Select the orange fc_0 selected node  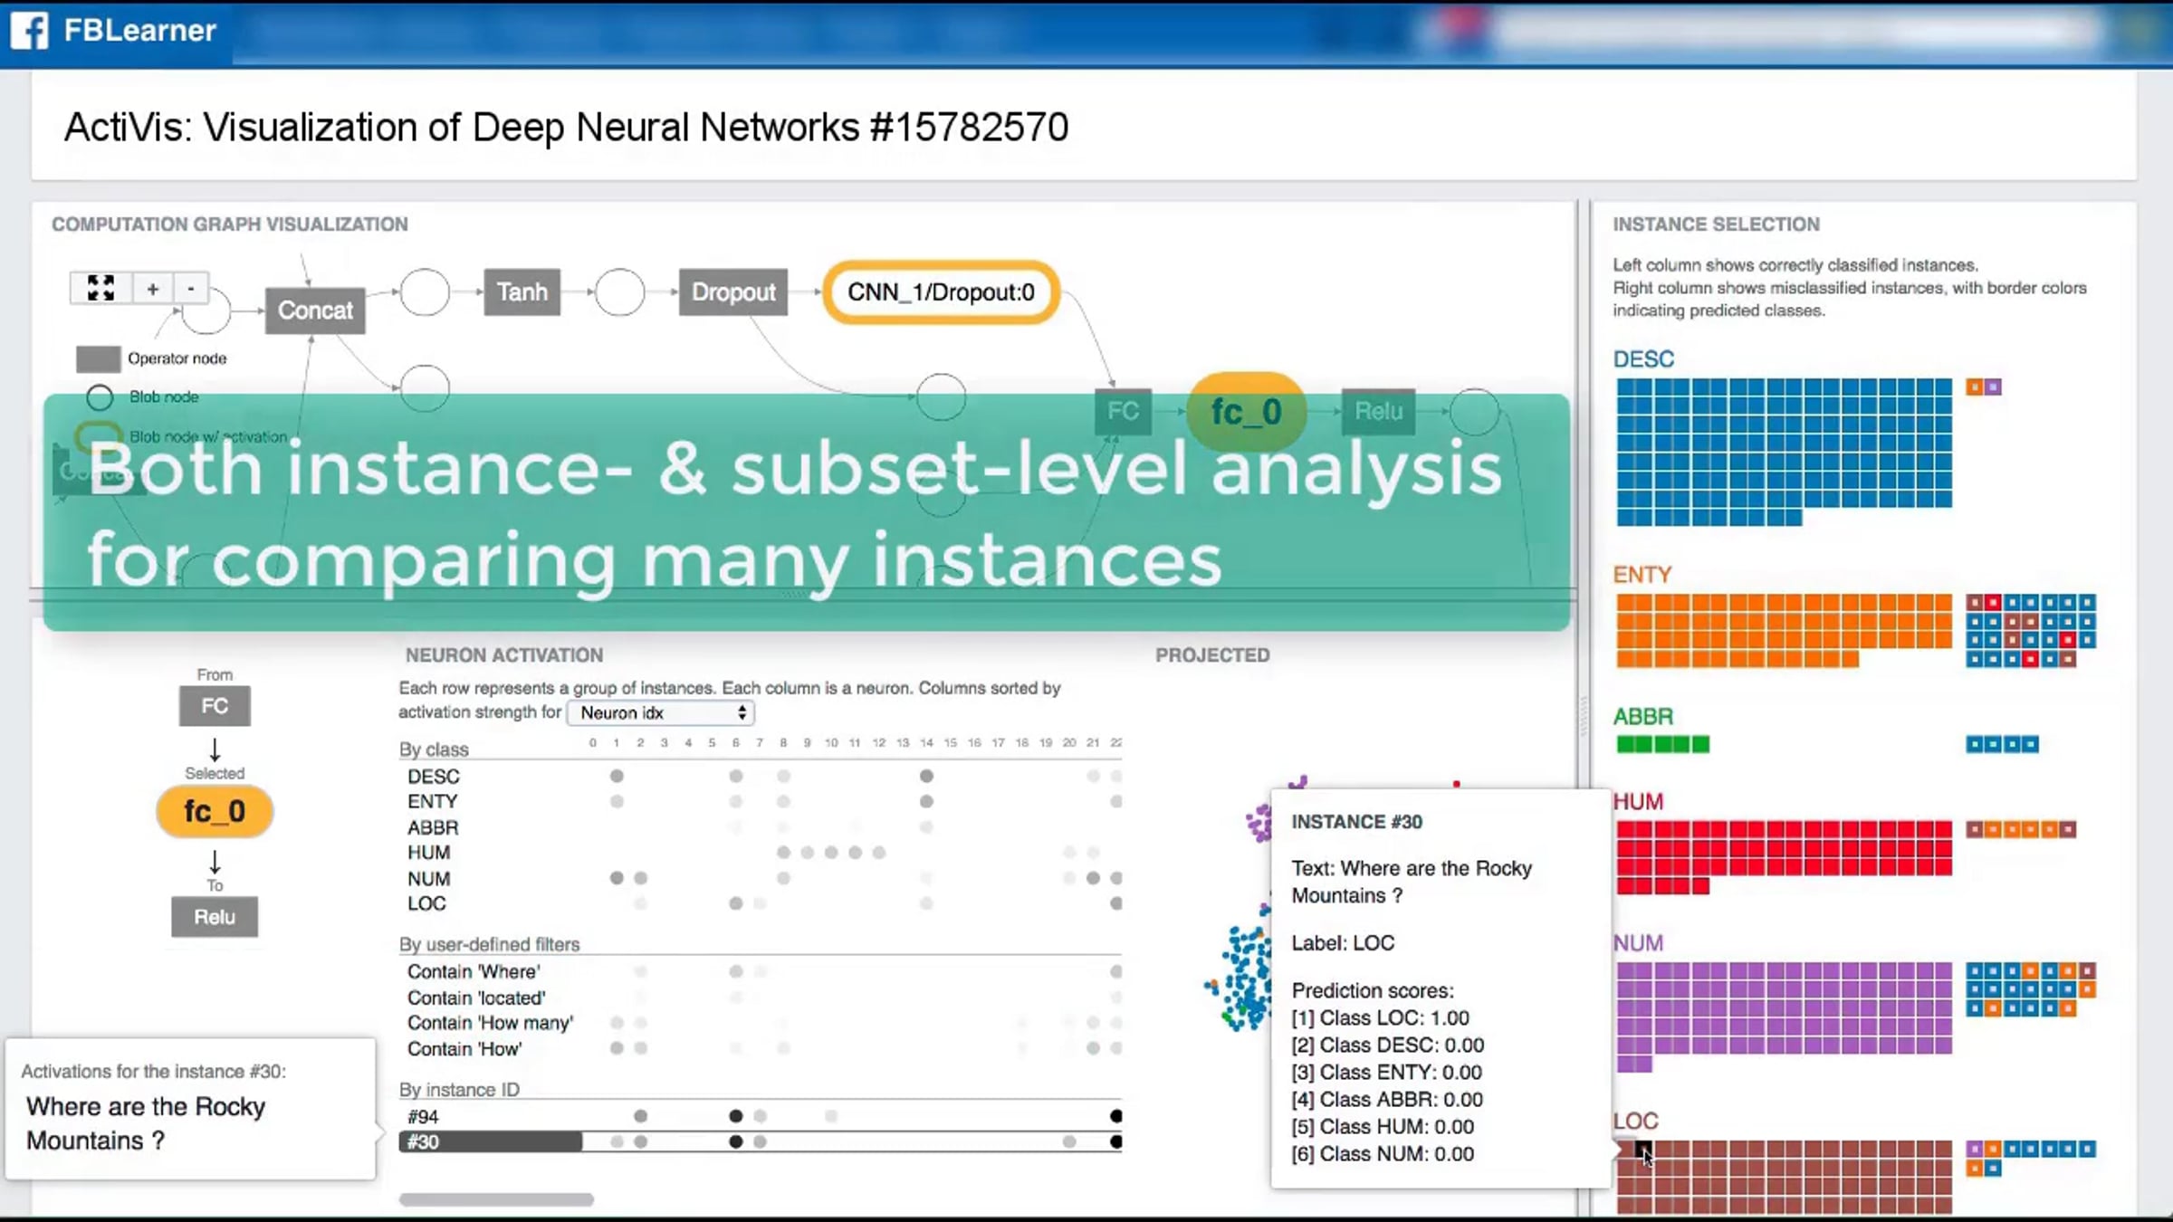(215, 811)
